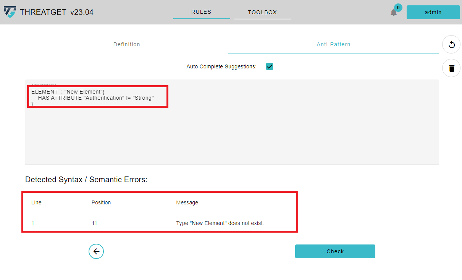Open the admin user menu
462x280 pixels.
coord(433,12)
